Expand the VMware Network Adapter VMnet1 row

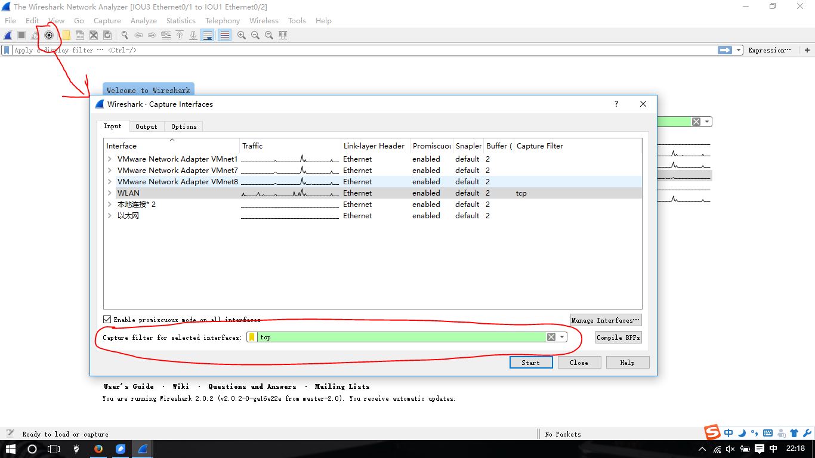tap(110, 159)
